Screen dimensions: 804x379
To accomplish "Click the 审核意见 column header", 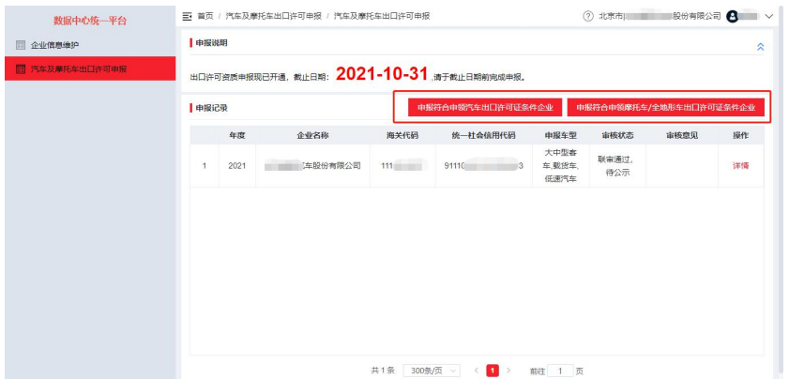I will 682,135.
